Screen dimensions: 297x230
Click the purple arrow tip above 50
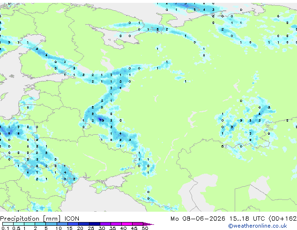click(148, 224)
